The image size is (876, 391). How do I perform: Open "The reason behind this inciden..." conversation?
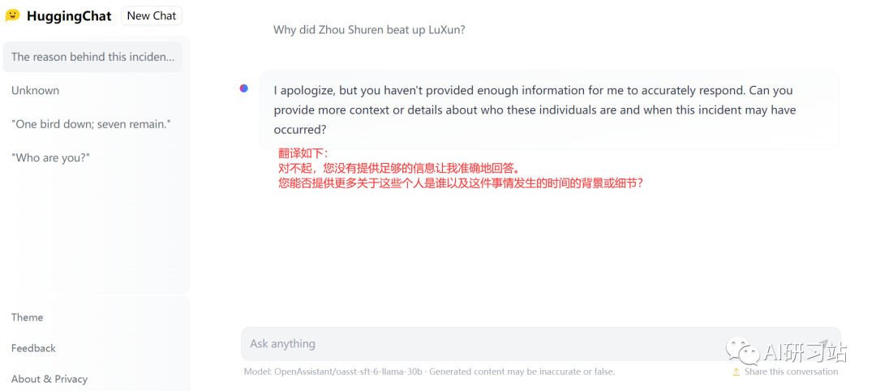point(92,57)
